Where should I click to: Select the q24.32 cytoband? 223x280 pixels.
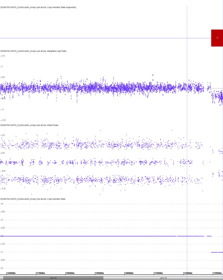point(53,278)
